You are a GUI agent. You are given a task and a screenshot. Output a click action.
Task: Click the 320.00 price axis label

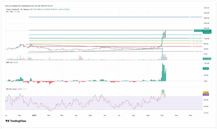pyautogui.click(x=206, y=13)
